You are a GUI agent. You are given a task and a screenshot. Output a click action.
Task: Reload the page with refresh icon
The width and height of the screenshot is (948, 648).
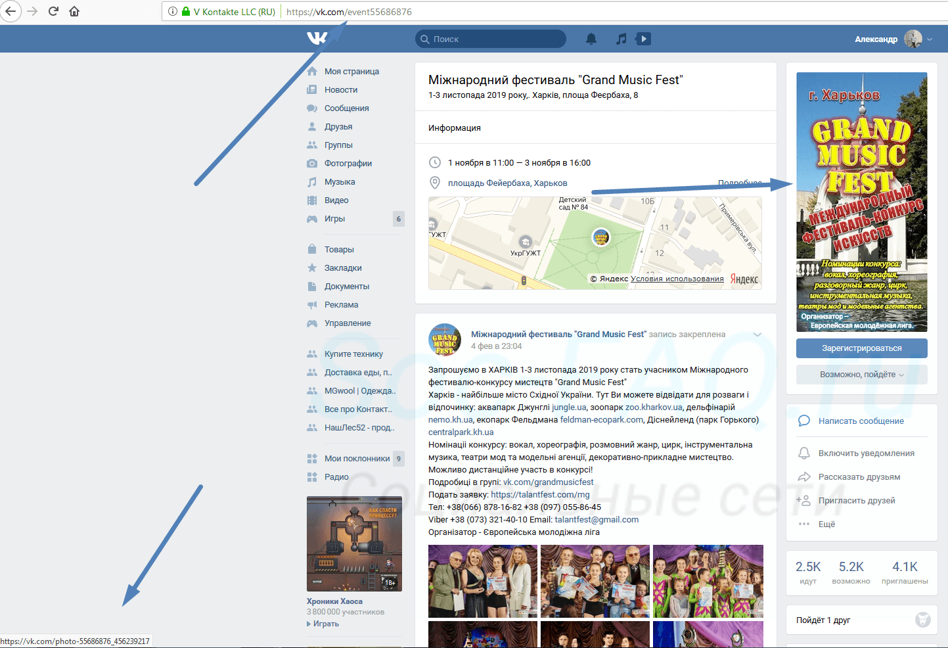(54, 11)
